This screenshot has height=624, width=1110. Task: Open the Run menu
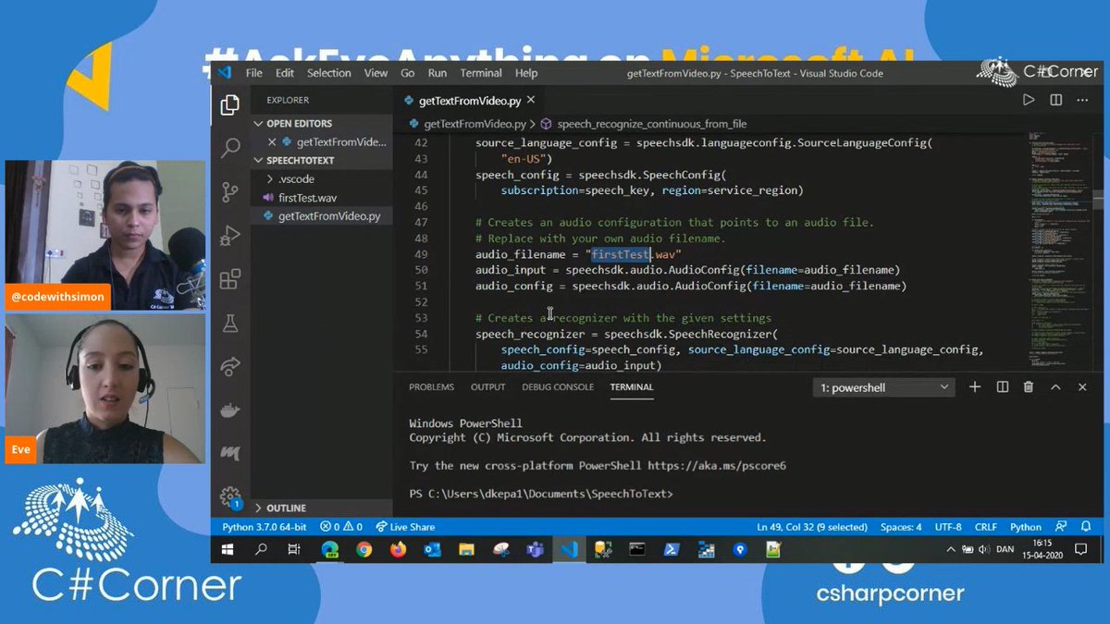coord(438,73)
